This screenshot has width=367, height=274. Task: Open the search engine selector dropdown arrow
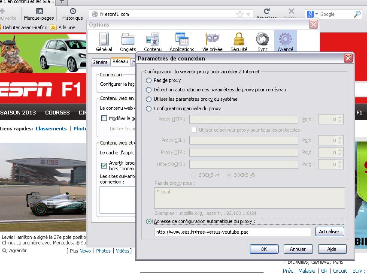point(316,14)
